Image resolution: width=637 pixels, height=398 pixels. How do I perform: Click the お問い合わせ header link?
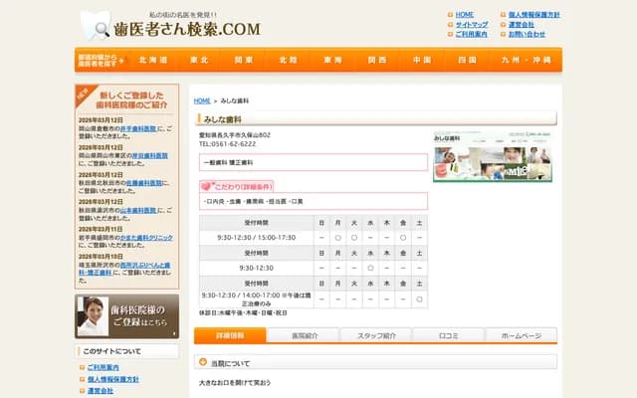point(527,34)
